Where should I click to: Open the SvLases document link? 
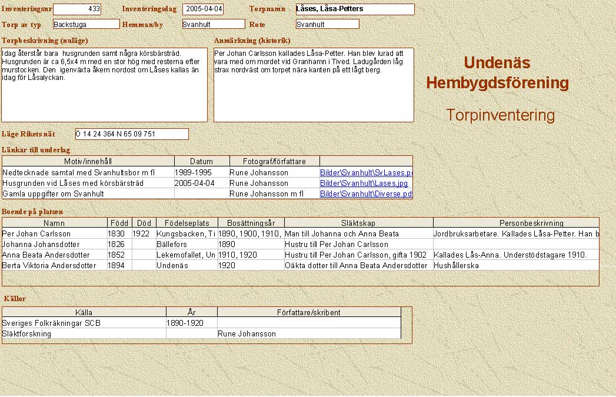366,173
